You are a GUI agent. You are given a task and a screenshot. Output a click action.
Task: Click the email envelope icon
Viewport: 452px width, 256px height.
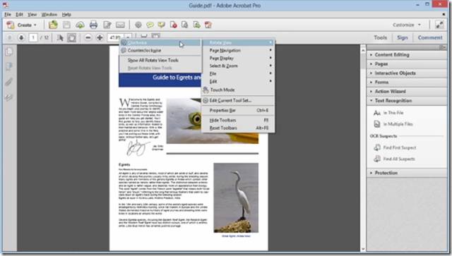tap(120, 25)
